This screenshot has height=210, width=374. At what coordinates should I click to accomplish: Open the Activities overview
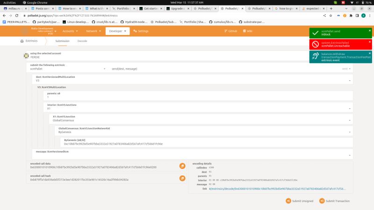(9, 2)
